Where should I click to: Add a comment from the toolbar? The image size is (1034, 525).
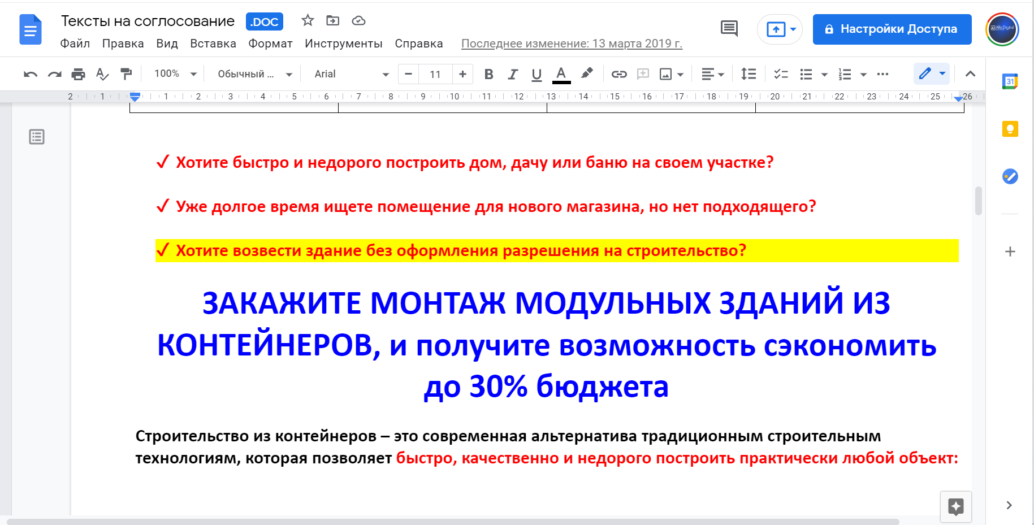[x=643, y=74]
